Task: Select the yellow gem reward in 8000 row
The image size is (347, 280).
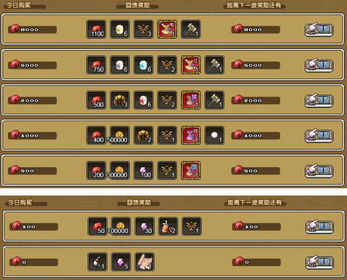Action: [120, 30]
